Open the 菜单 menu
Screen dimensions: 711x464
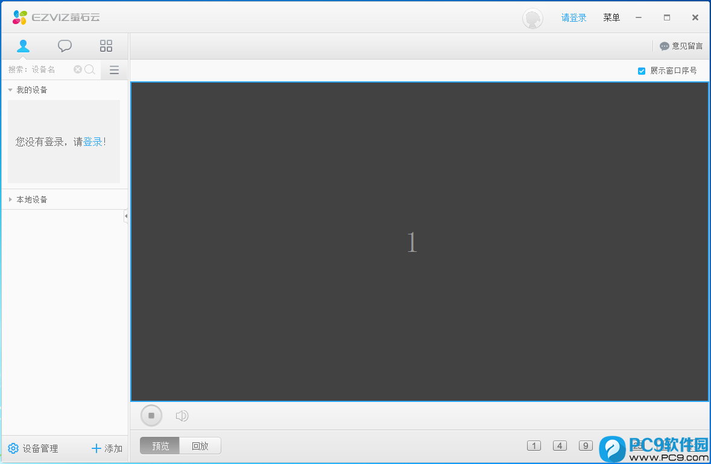coord(611,17)
